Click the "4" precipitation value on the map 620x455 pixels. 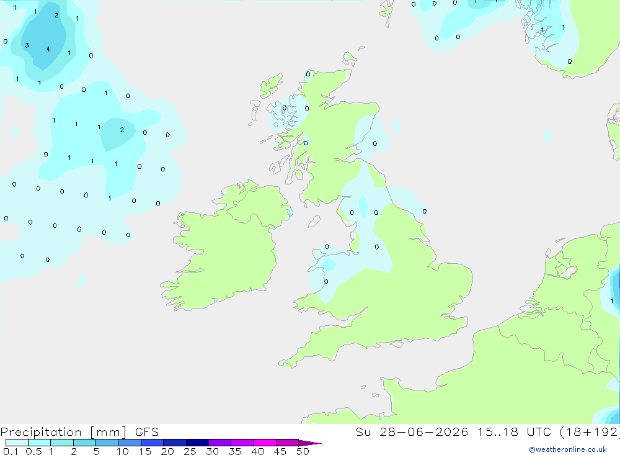coord(48,49)
